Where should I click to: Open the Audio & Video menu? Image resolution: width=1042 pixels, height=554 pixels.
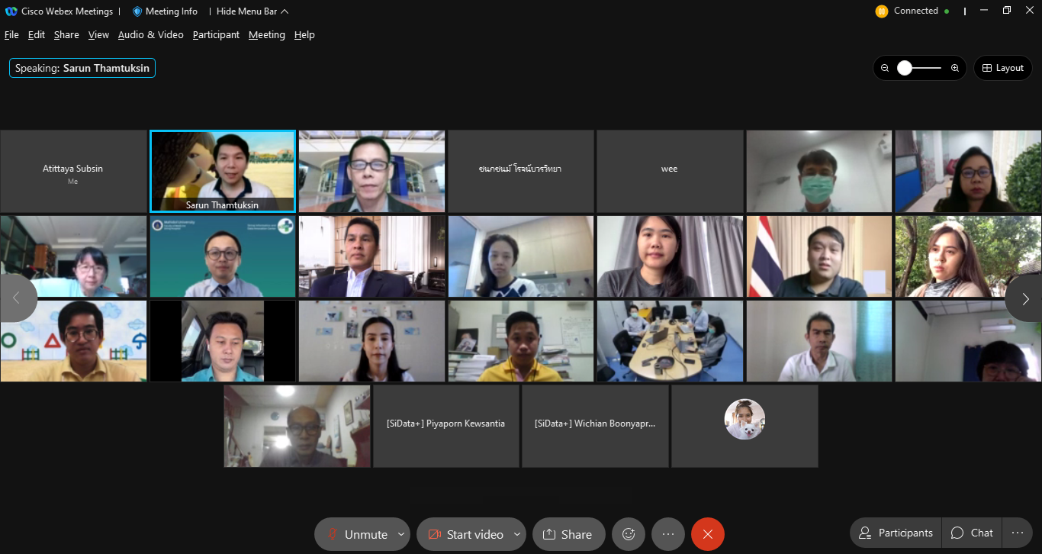point(150,35)
